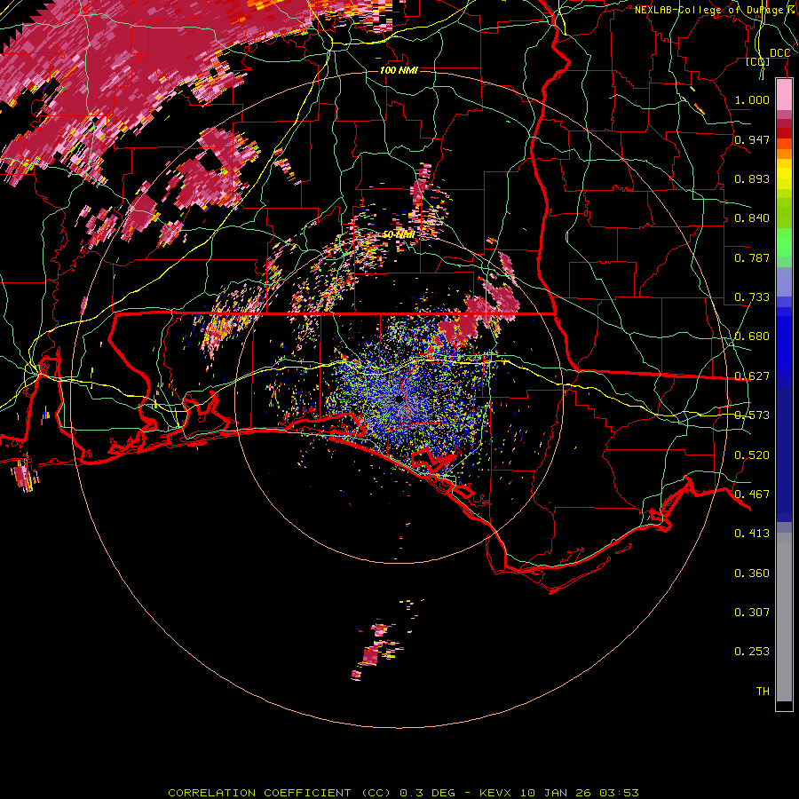
Task: Select the 0.893 legend value
Action: point(752,178)
